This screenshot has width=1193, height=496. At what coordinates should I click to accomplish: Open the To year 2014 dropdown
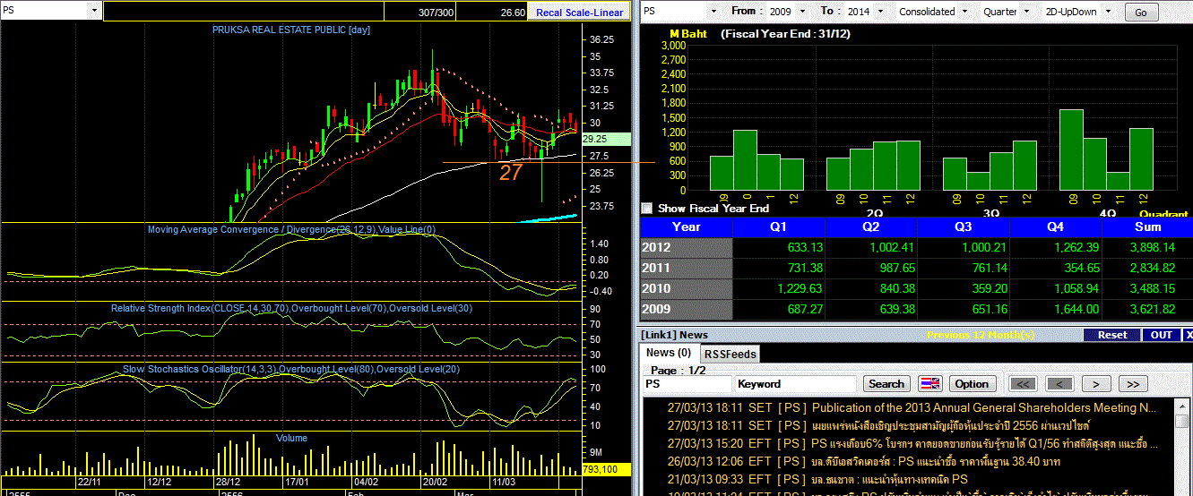(x=880, y=12)
